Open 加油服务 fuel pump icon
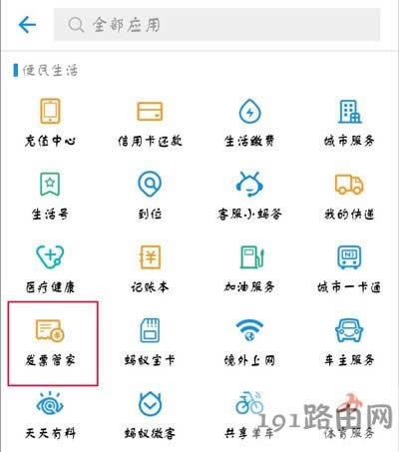 251,256
